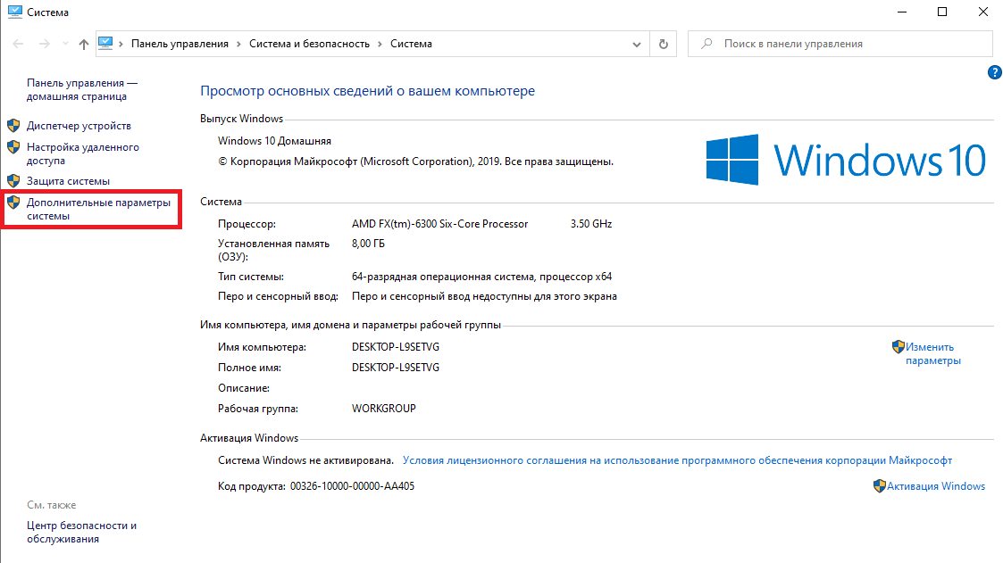The width and height of the screenshot is (1003, 563).
Task: Click shield icon beside 'Настройка удаленного доступа'
Action: pos(13,147)
